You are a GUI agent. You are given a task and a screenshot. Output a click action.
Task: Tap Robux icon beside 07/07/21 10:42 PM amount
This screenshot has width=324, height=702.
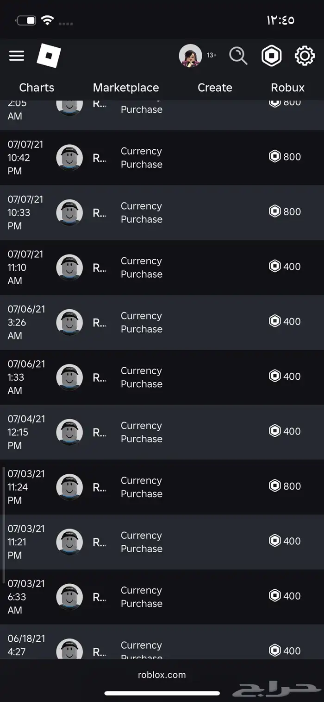tap(275, 157)
